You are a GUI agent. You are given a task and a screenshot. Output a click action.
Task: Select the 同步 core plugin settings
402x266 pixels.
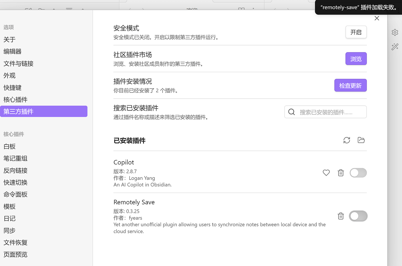point(9,230)
